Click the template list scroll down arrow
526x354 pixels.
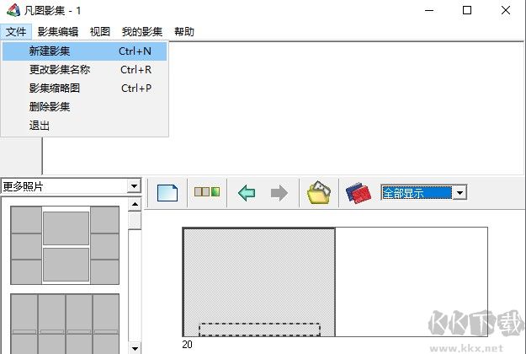pyautogui.click(x=135, y=348)
